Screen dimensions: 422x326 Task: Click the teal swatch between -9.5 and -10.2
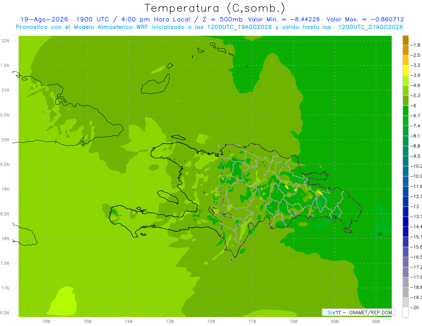(x=405, y=161)
